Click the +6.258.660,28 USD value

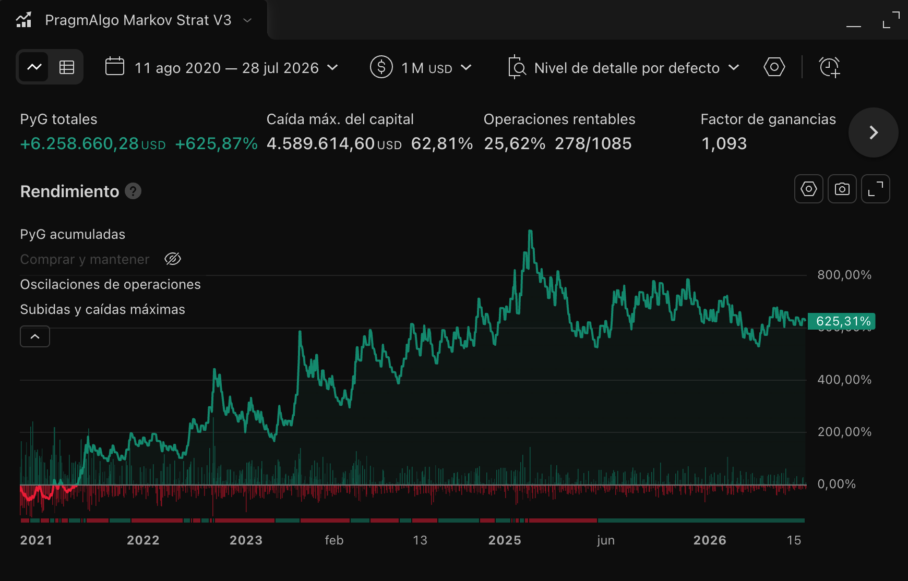[x=93, y=143]
